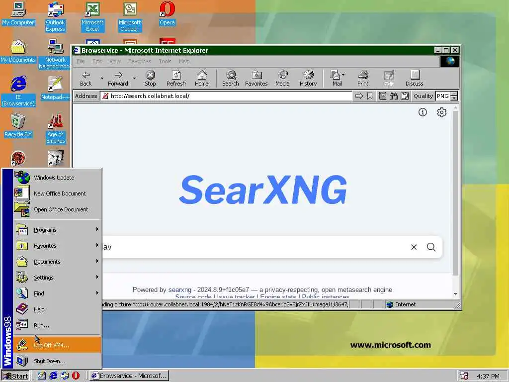Open the Discuss toolbar button
This screenshot has width=509, height=382.
pyautogui.click(x=414, y=79)
